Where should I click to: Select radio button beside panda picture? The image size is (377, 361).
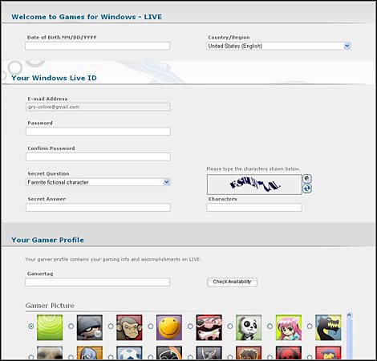pos(230,327)
